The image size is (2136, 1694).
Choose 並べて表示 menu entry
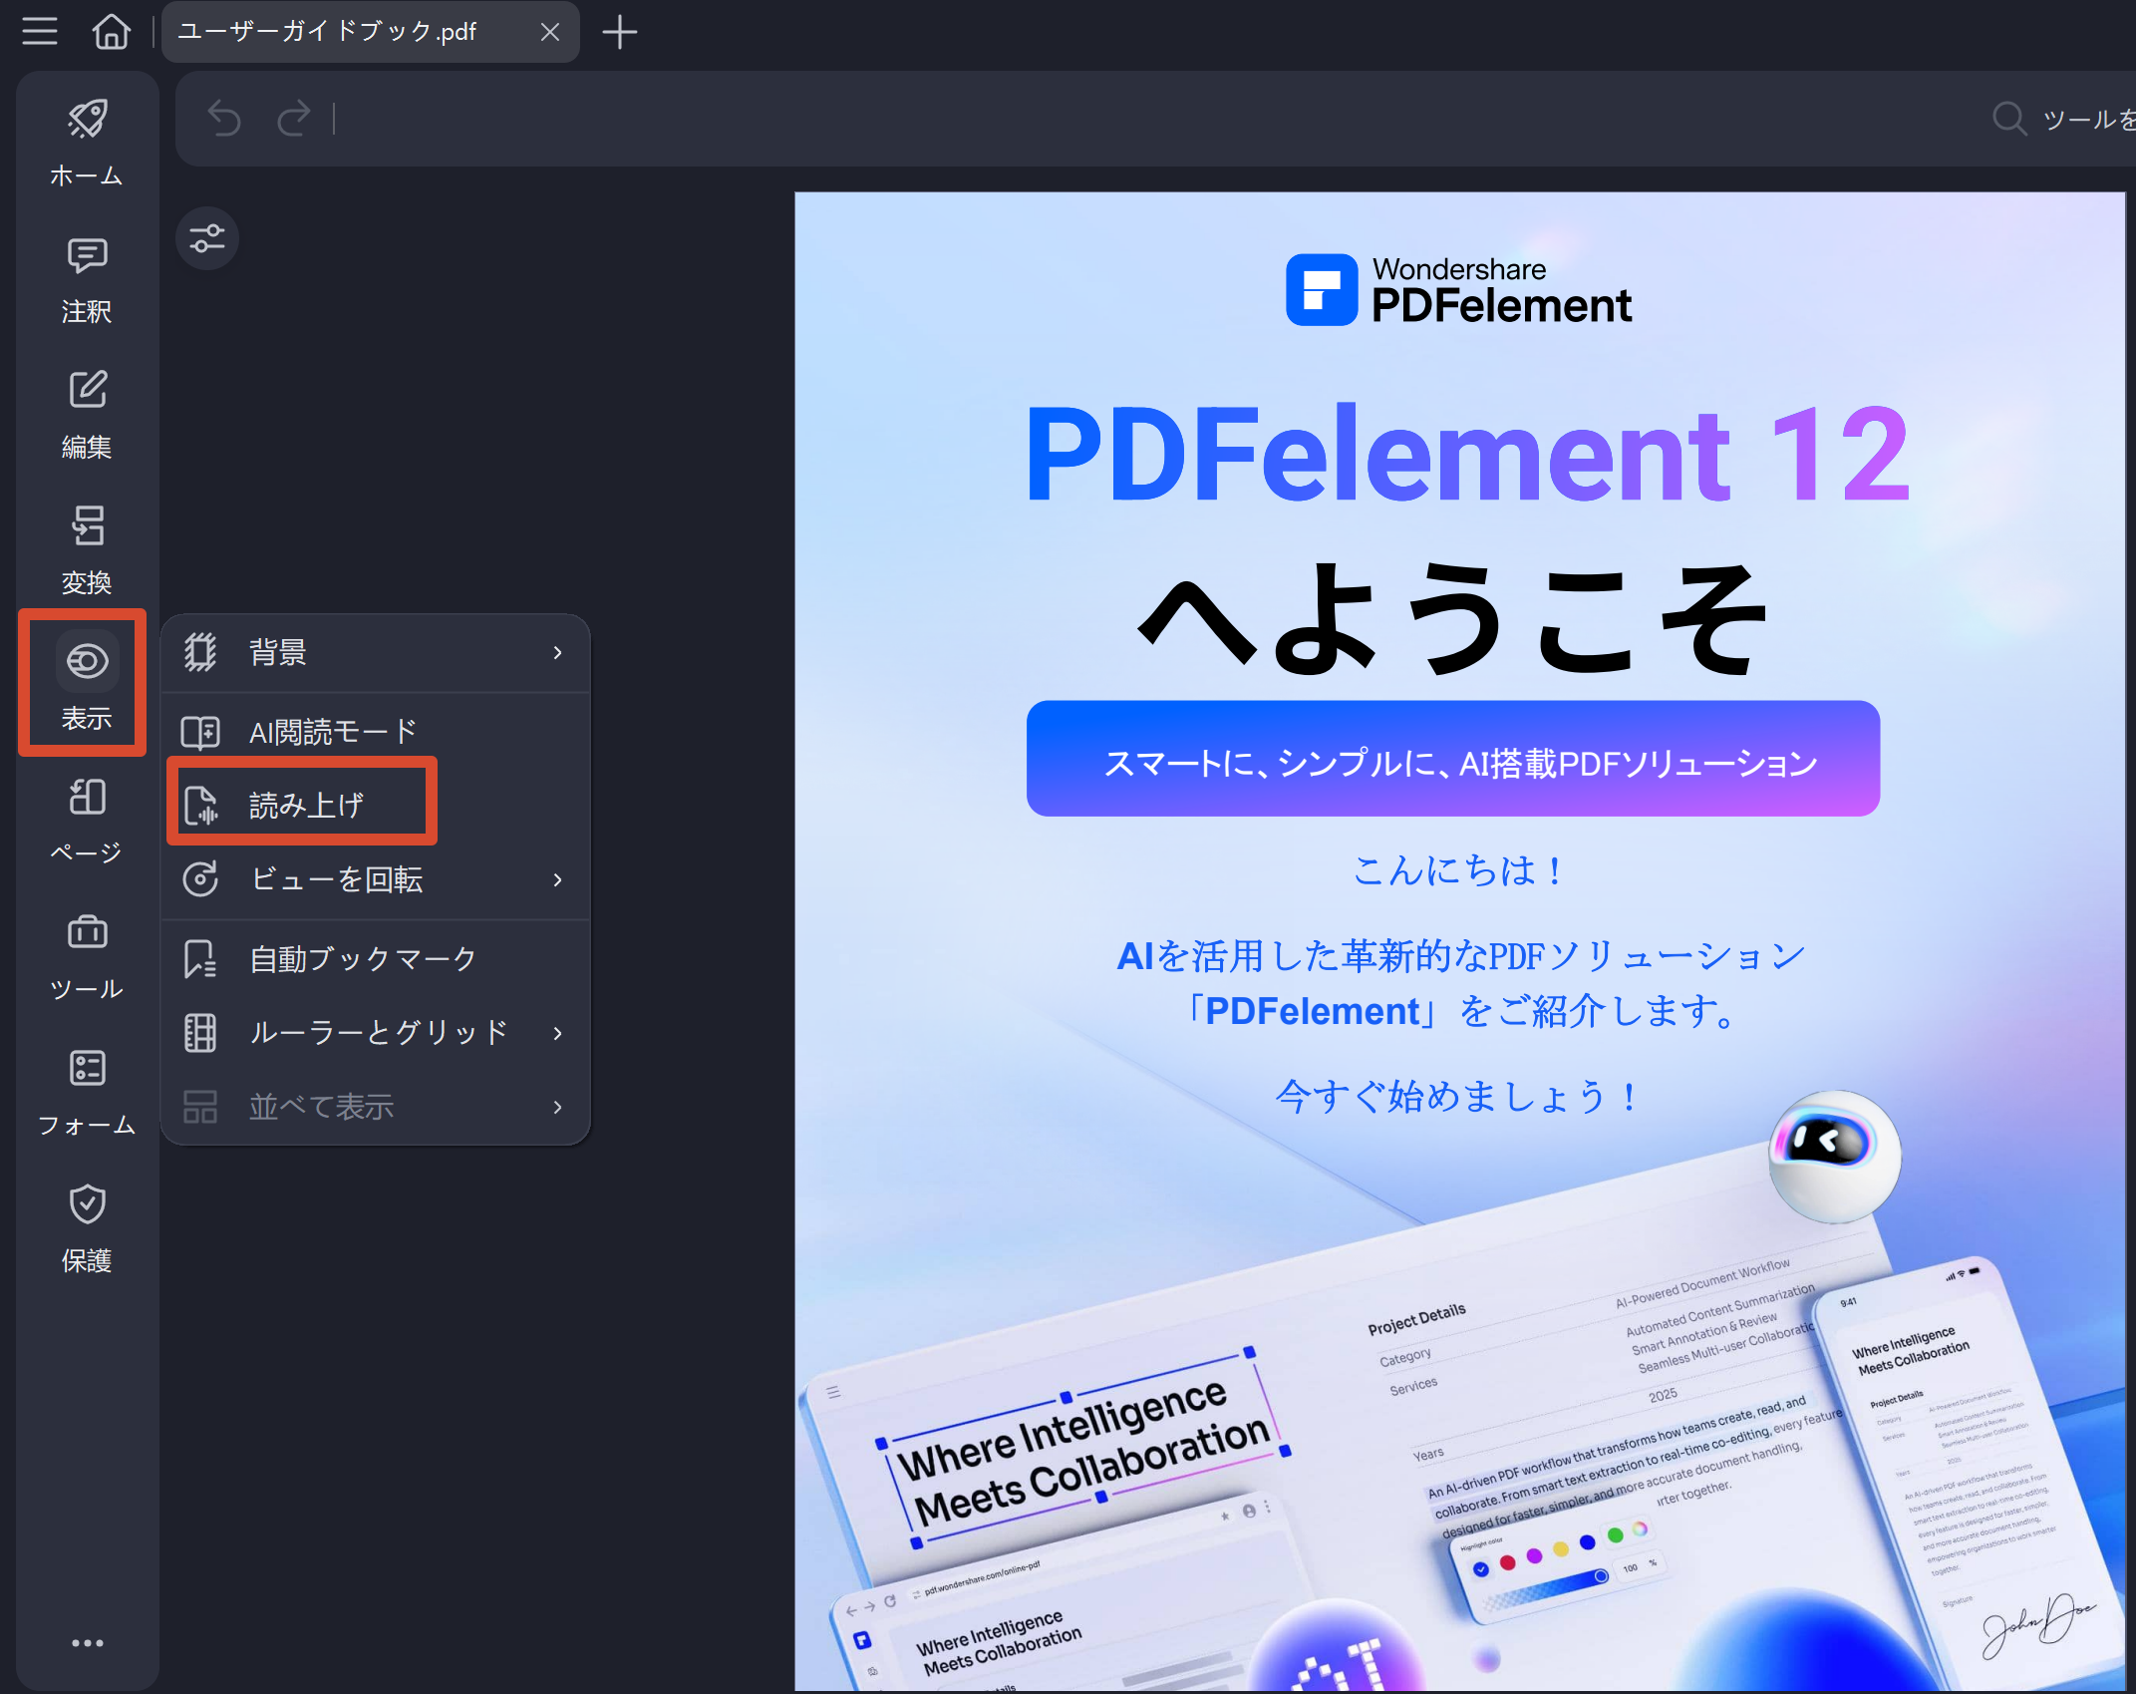(x=375, y=1106)
